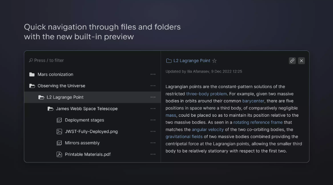Select the Deployment stages task list
The image size is (333, 185).
click(x=84, y=120)
